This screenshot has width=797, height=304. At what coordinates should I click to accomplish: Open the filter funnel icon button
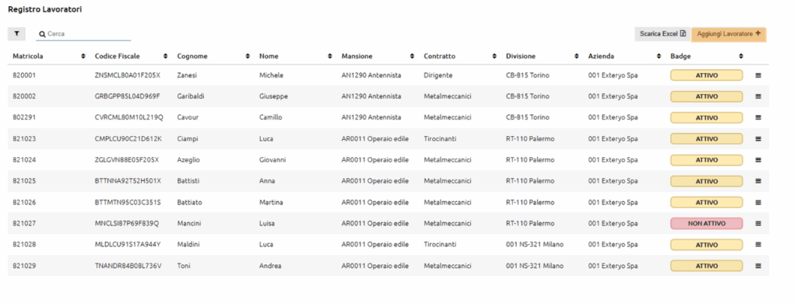(x=17, y=33)
